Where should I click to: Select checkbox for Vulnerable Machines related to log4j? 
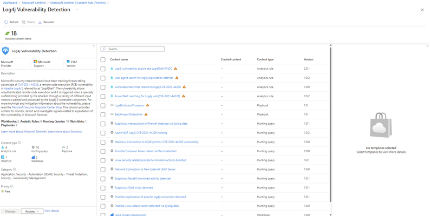[103, 87]
